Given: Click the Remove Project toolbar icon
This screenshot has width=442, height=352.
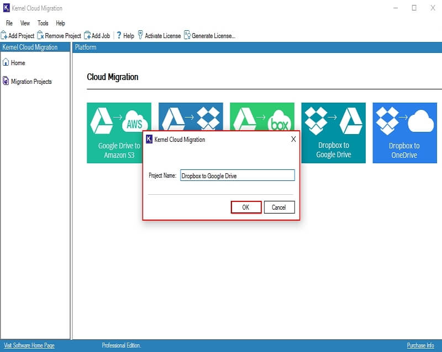Looking at the screenshot, I should point(40,35).
